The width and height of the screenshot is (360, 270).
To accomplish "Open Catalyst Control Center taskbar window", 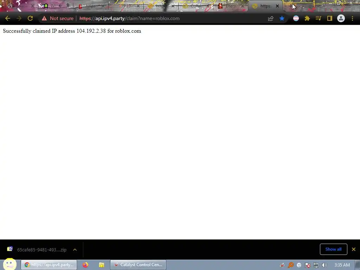I will (x=138, y=265).
